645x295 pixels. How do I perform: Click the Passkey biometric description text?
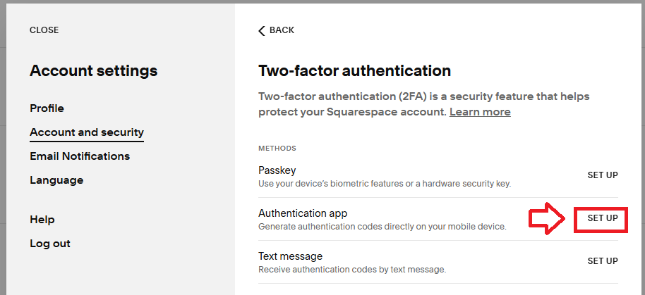(384, 184)
